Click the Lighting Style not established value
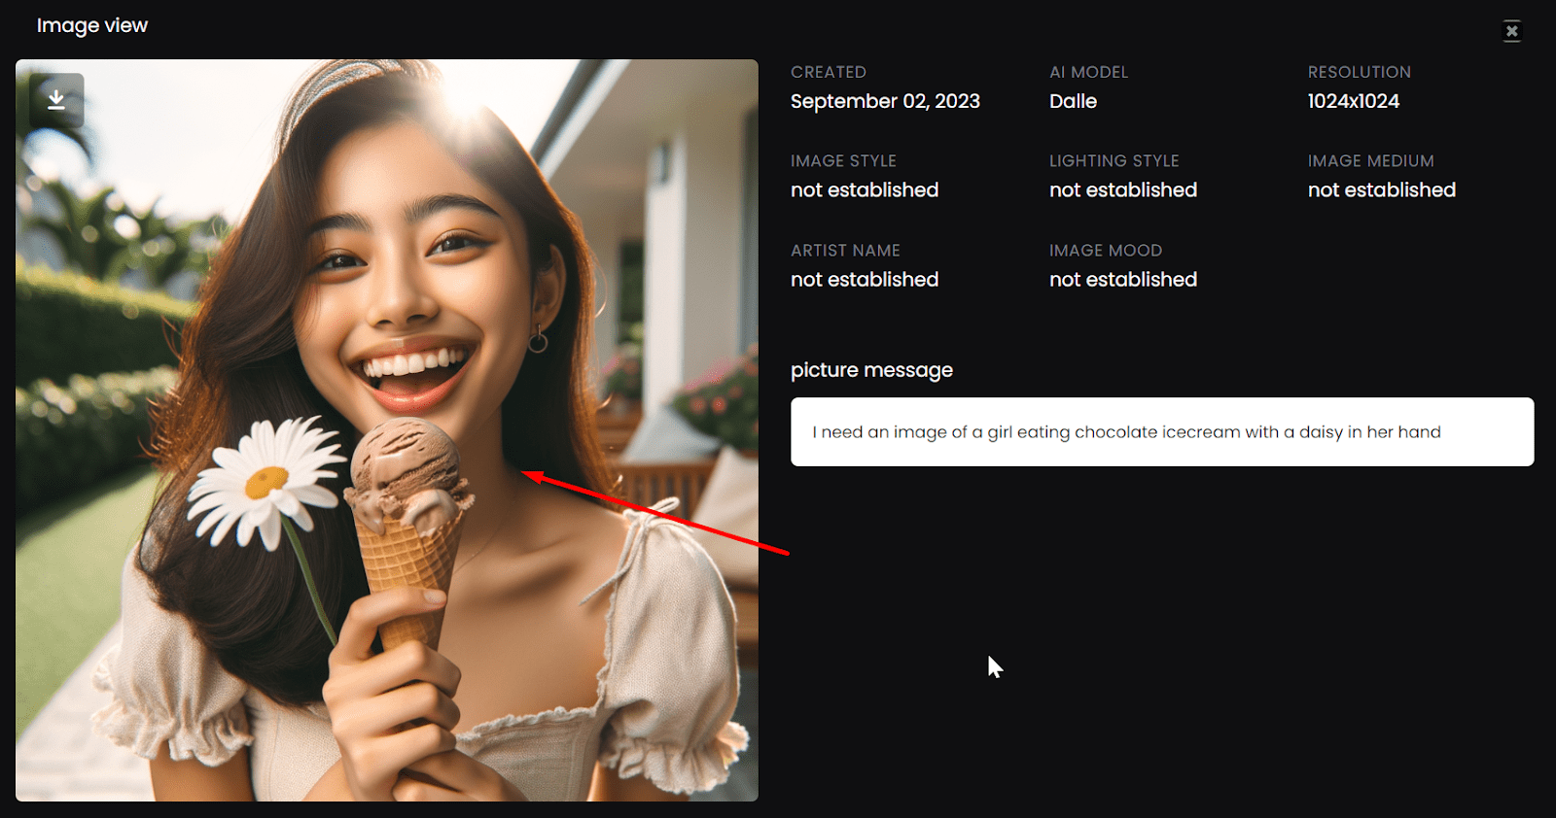1556x818 pixels. point(1122,190)
